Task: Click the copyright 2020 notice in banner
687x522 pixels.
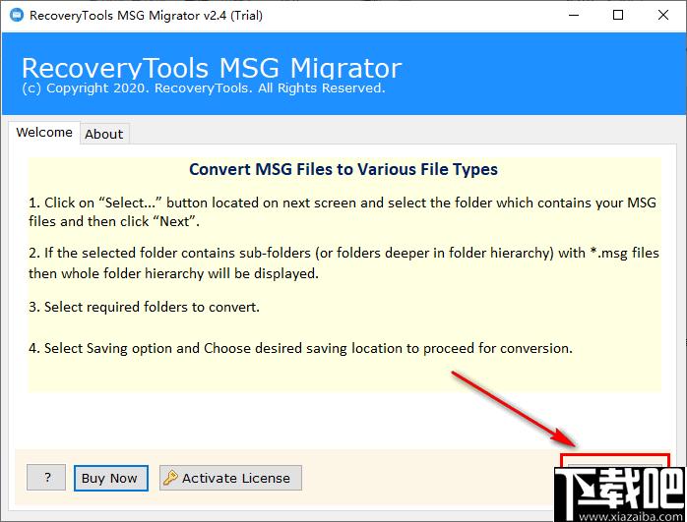Action: (x=204, y=88)
